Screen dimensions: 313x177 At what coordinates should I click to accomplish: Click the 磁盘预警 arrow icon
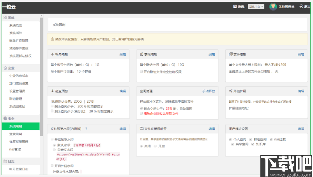(53, 91)
